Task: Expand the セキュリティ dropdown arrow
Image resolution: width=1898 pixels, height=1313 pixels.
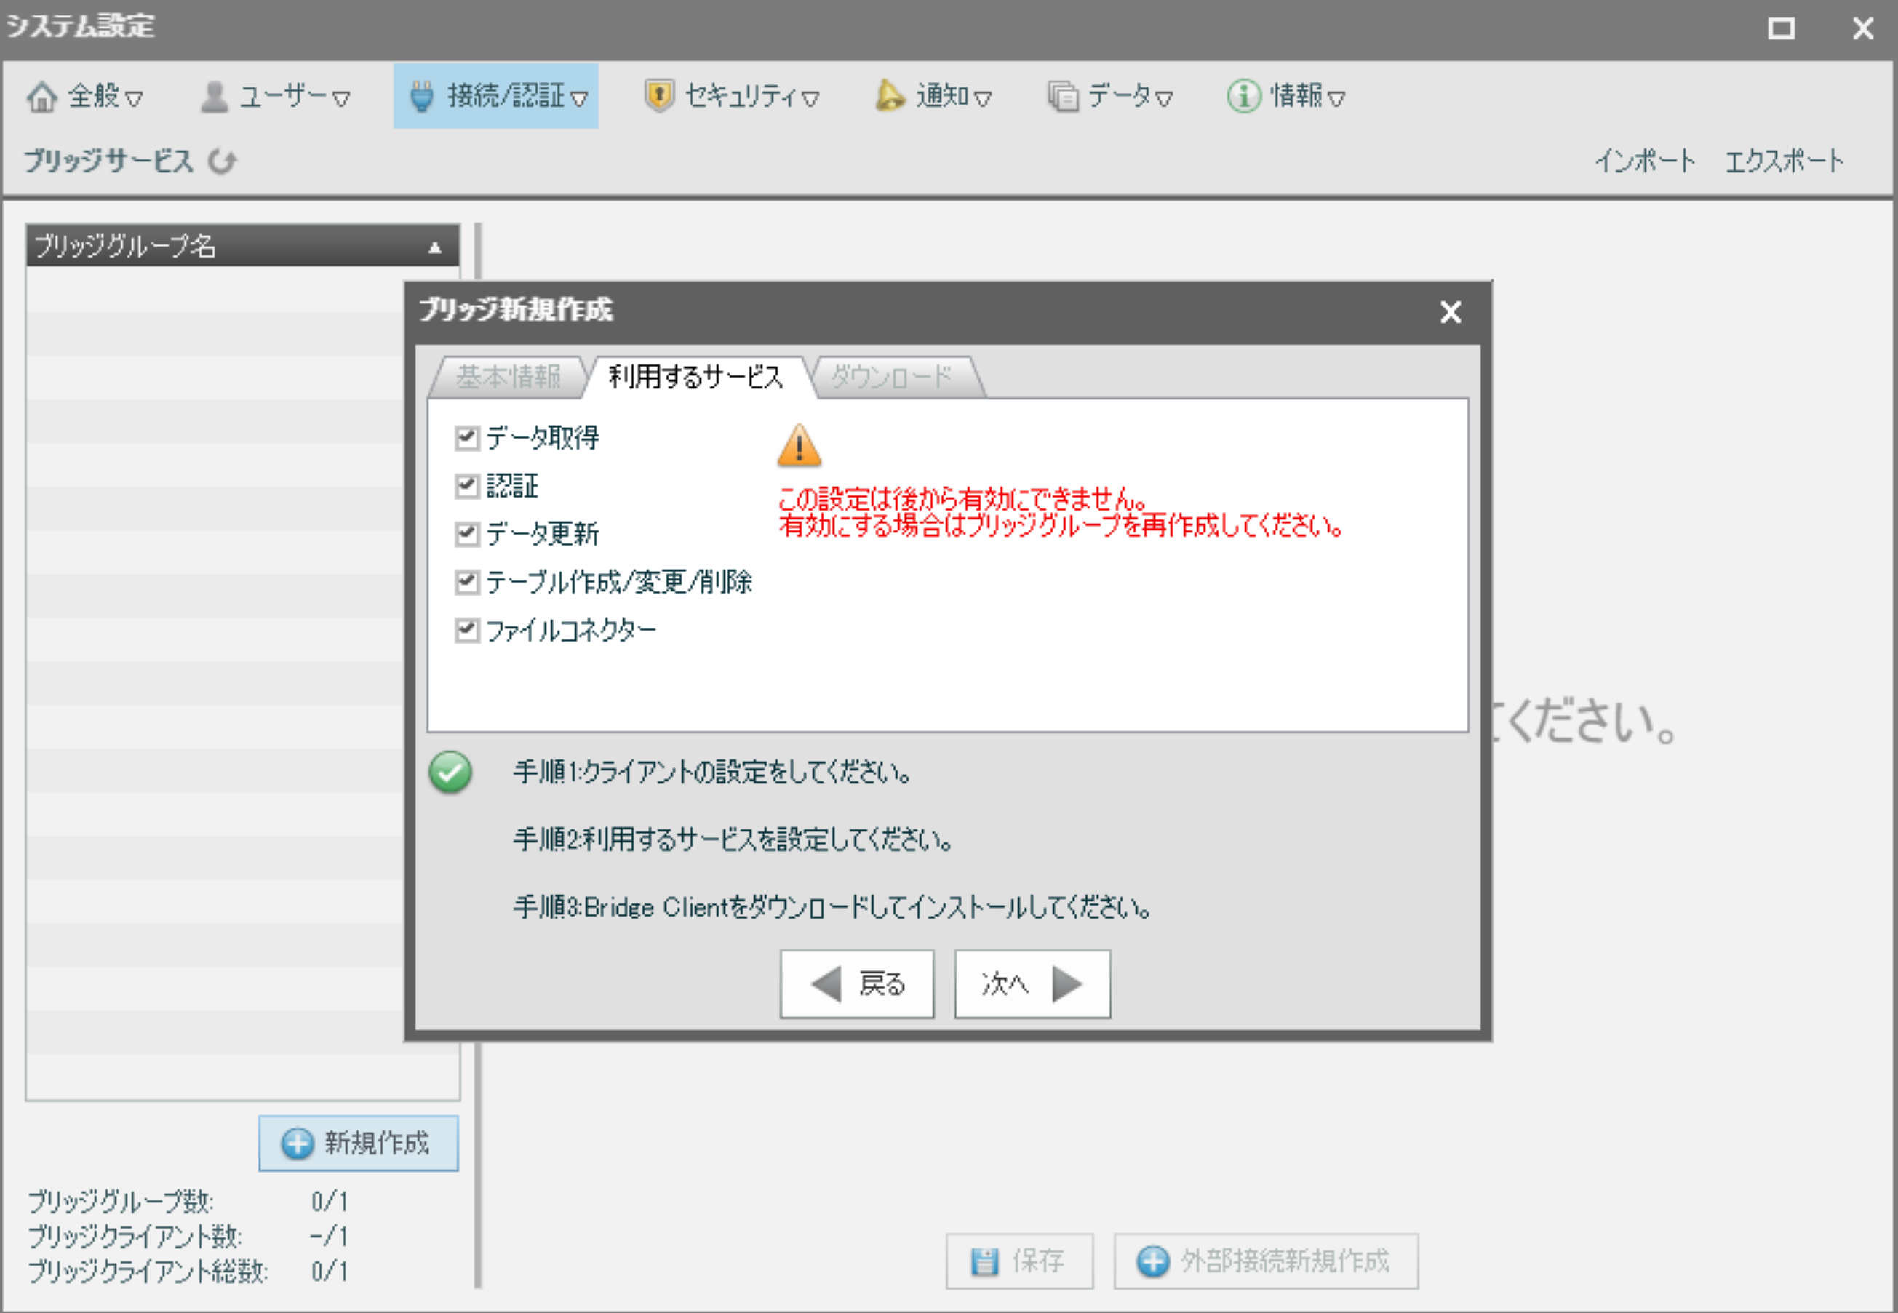Action: pos(810,99)
